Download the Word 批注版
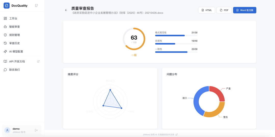 click(x=245, y=10)
